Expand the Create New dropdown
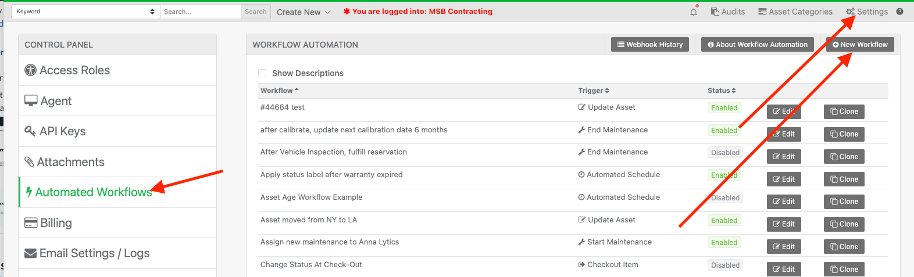Screen dimensions: 914x277 pyautogui.click(x=304, y=12)
